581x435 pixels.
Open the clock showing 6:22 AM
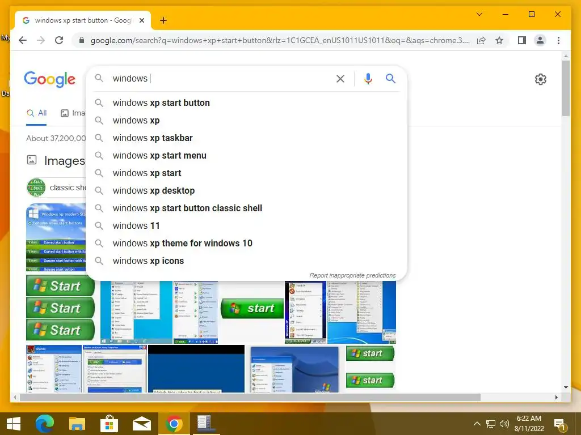[x=529, y=424]
